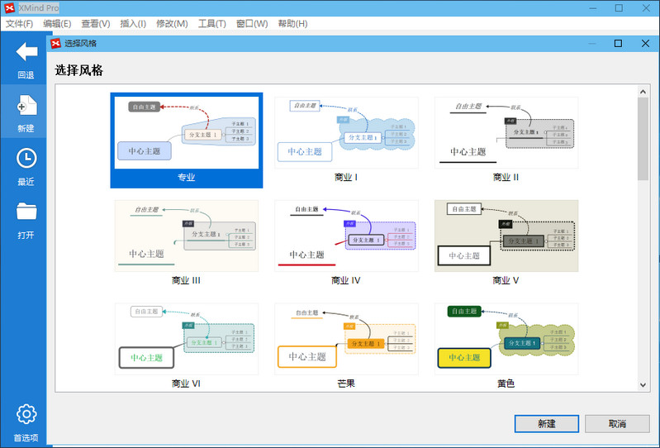The width and height of the screenshot is (660, 448).
Task: Open the 文件(F) menu
Action: click(19, 24)
